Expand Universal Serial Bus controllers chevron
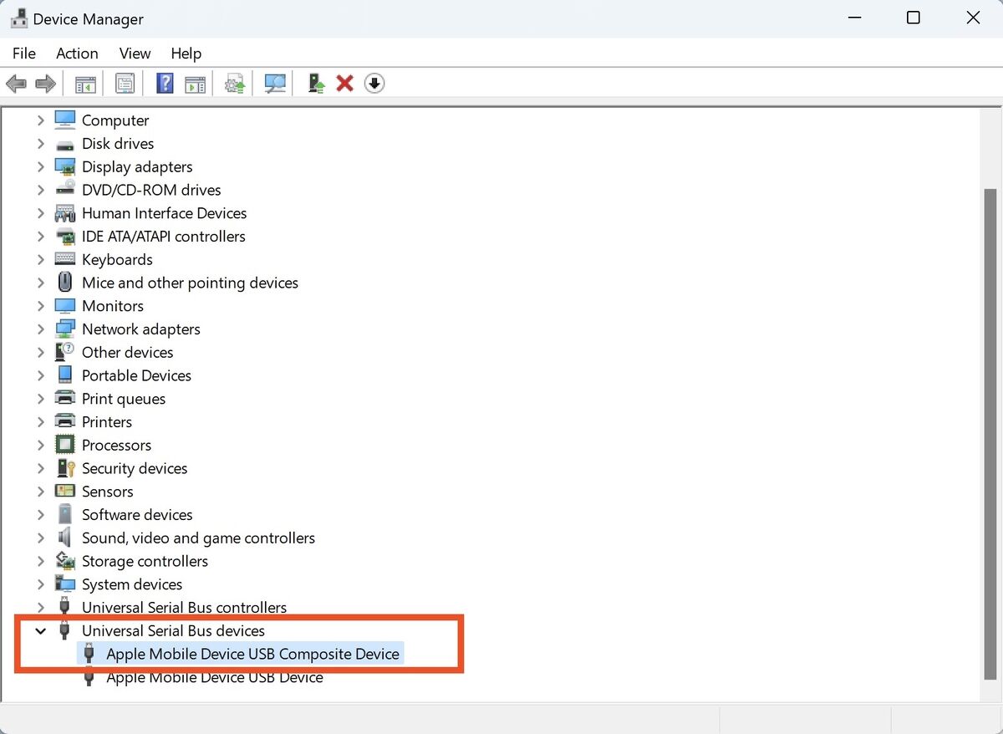The width and height of the screenshot is (1003, 734). 40,608
